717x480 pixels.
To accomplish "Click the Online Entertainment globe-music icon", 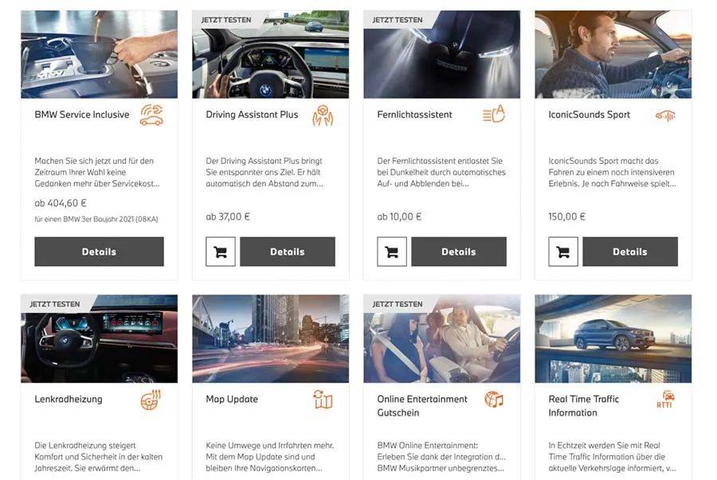I will coord(494,399).
